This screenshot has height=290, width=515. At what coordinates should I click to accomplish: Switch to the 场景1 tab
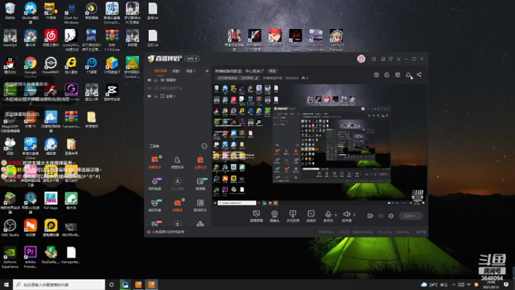click(176, 71)
